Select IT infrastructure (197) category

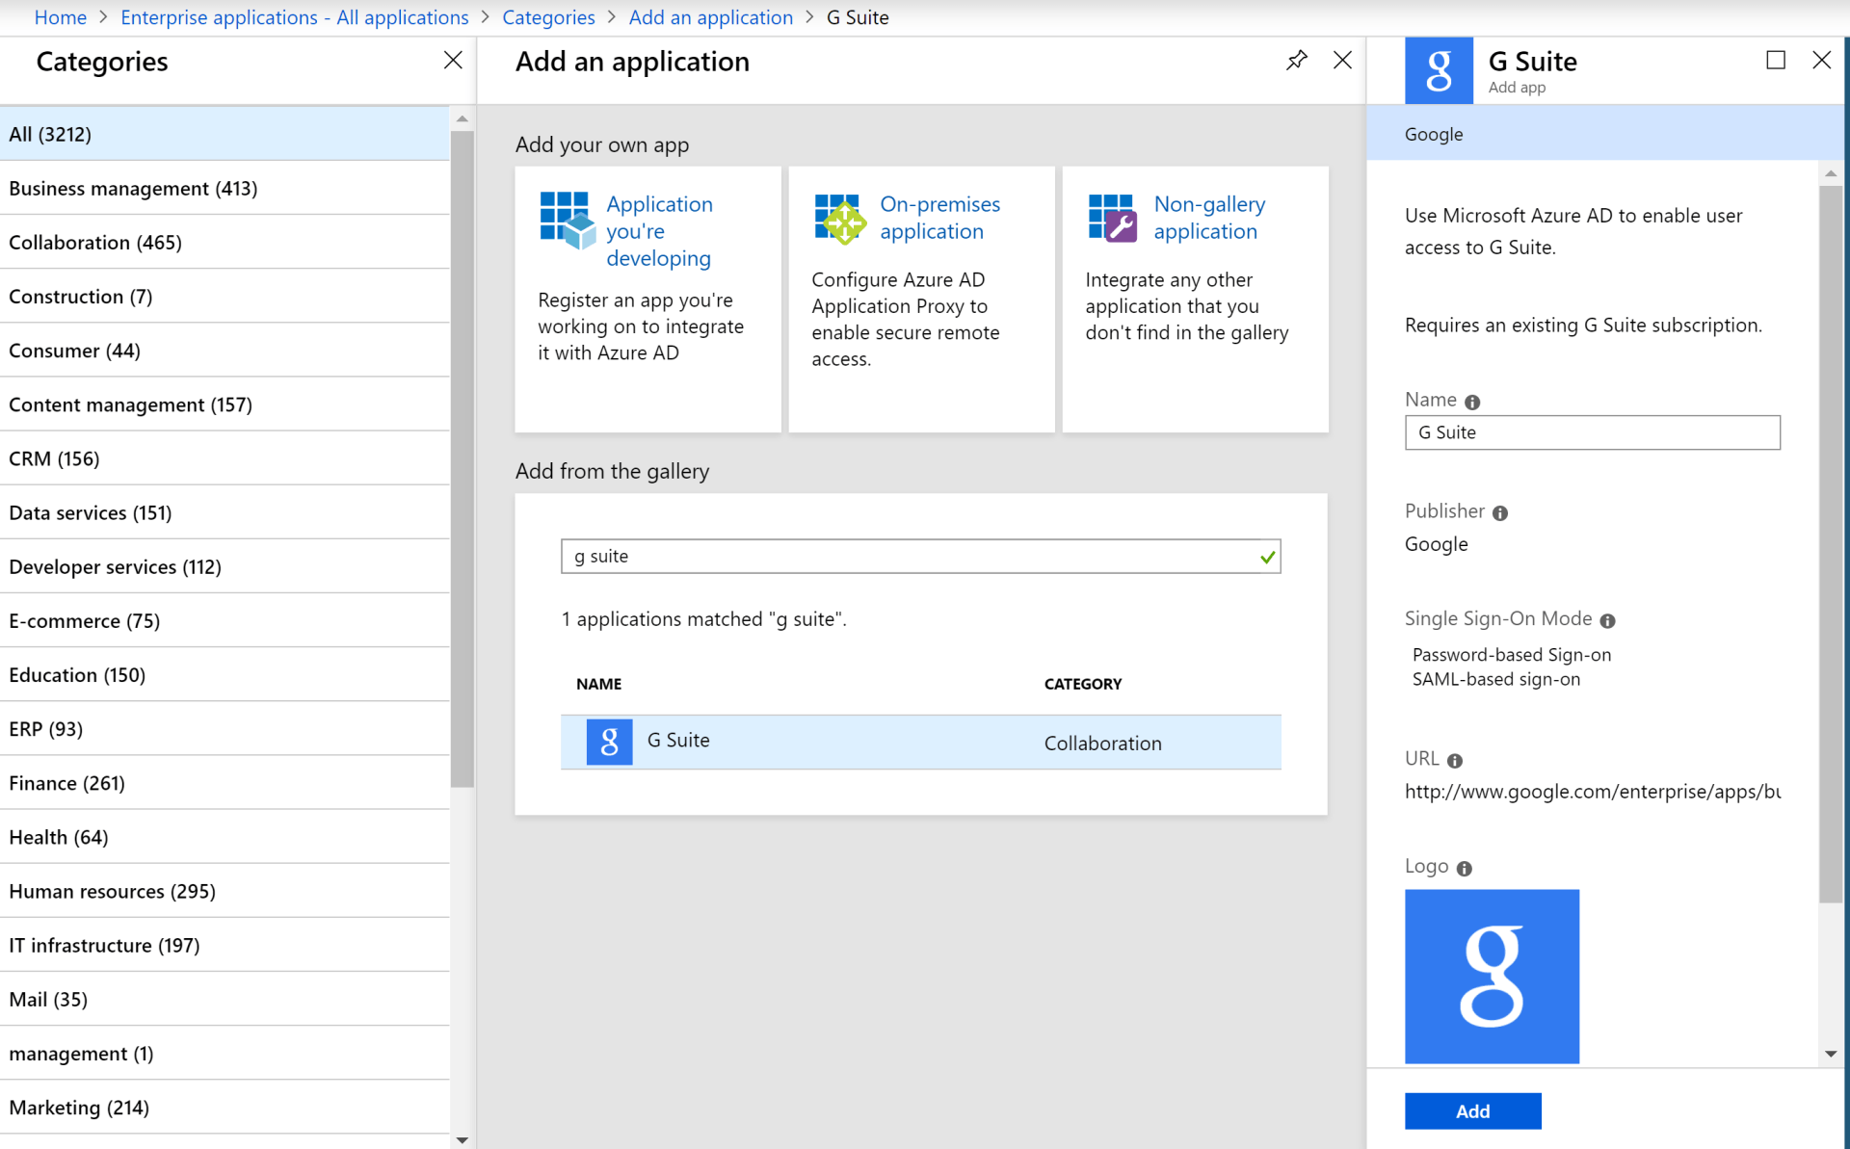point(225,945)
